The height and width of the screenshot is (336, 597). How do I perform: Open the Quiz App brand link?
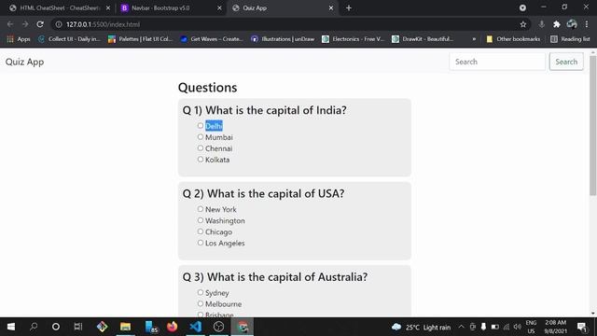click(25, 62)
